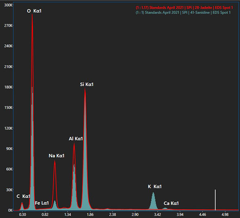The width and height of the screenshot is (240, 218).
Task: Select the Ca Kα1 peak label
Action: (171, 203)
